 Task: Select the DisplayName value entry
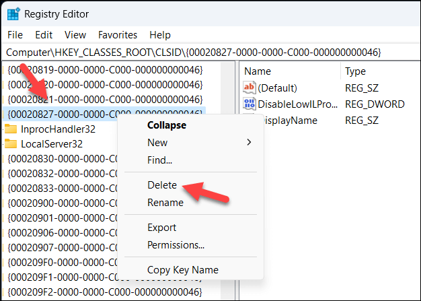click(290, 121)
